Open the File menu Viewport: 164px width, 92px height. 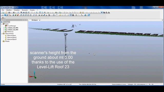tap(3, 10)
